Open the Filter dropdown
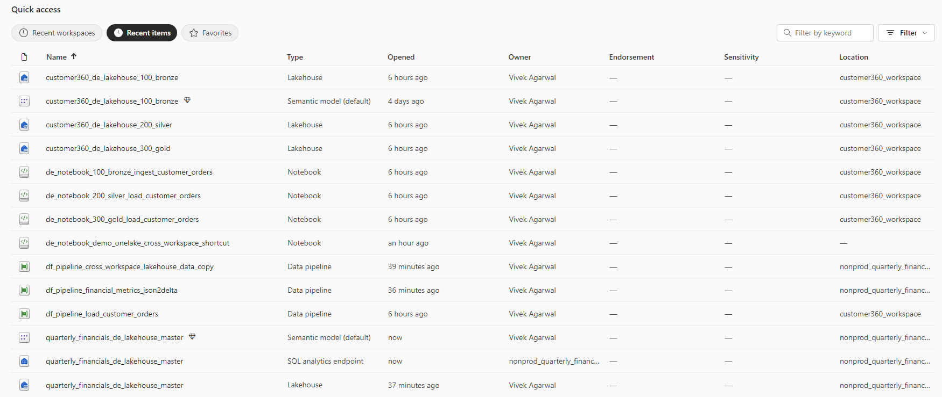This screenshot has height=397, width=942. click(x=906, y=33)
